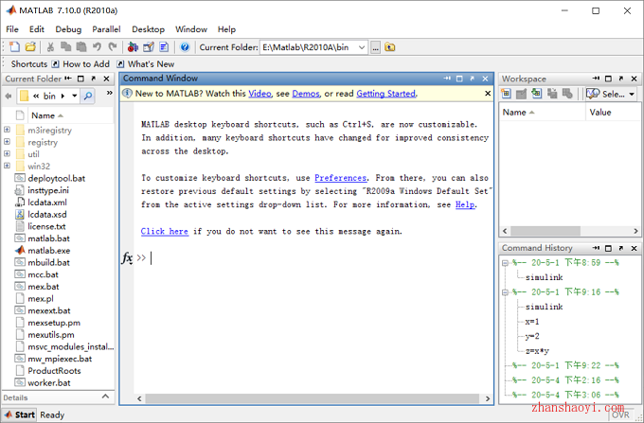This screenshot has width=644, height=423.
Task: Click the Paste clipboard toolbar icon
Action: [81, 47]
